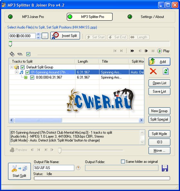The image size is (180, 191).
Task: Select the MP3 Splitter Pro tab
Action: pos(90,17)
